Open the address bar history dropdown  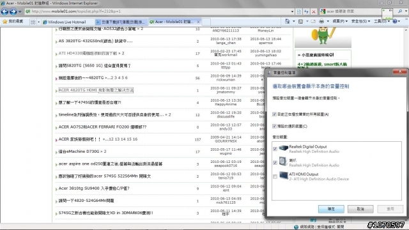[x=292, y=11]
